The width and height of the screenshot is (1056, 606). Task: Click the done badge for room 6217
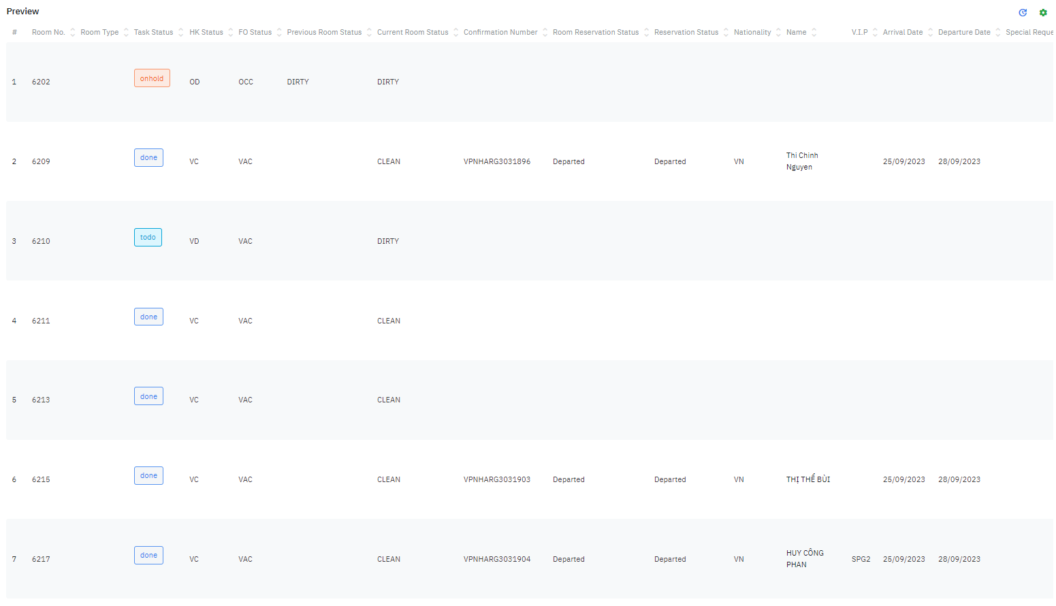pos(148,555)
